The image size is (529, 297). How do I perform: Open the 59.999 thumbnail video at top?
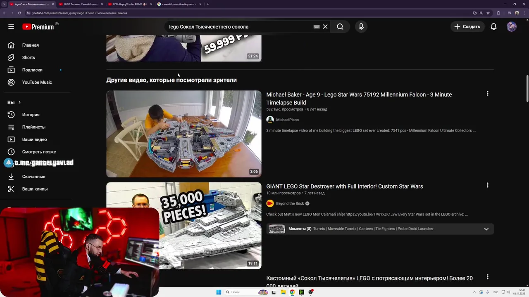(184, 48)
